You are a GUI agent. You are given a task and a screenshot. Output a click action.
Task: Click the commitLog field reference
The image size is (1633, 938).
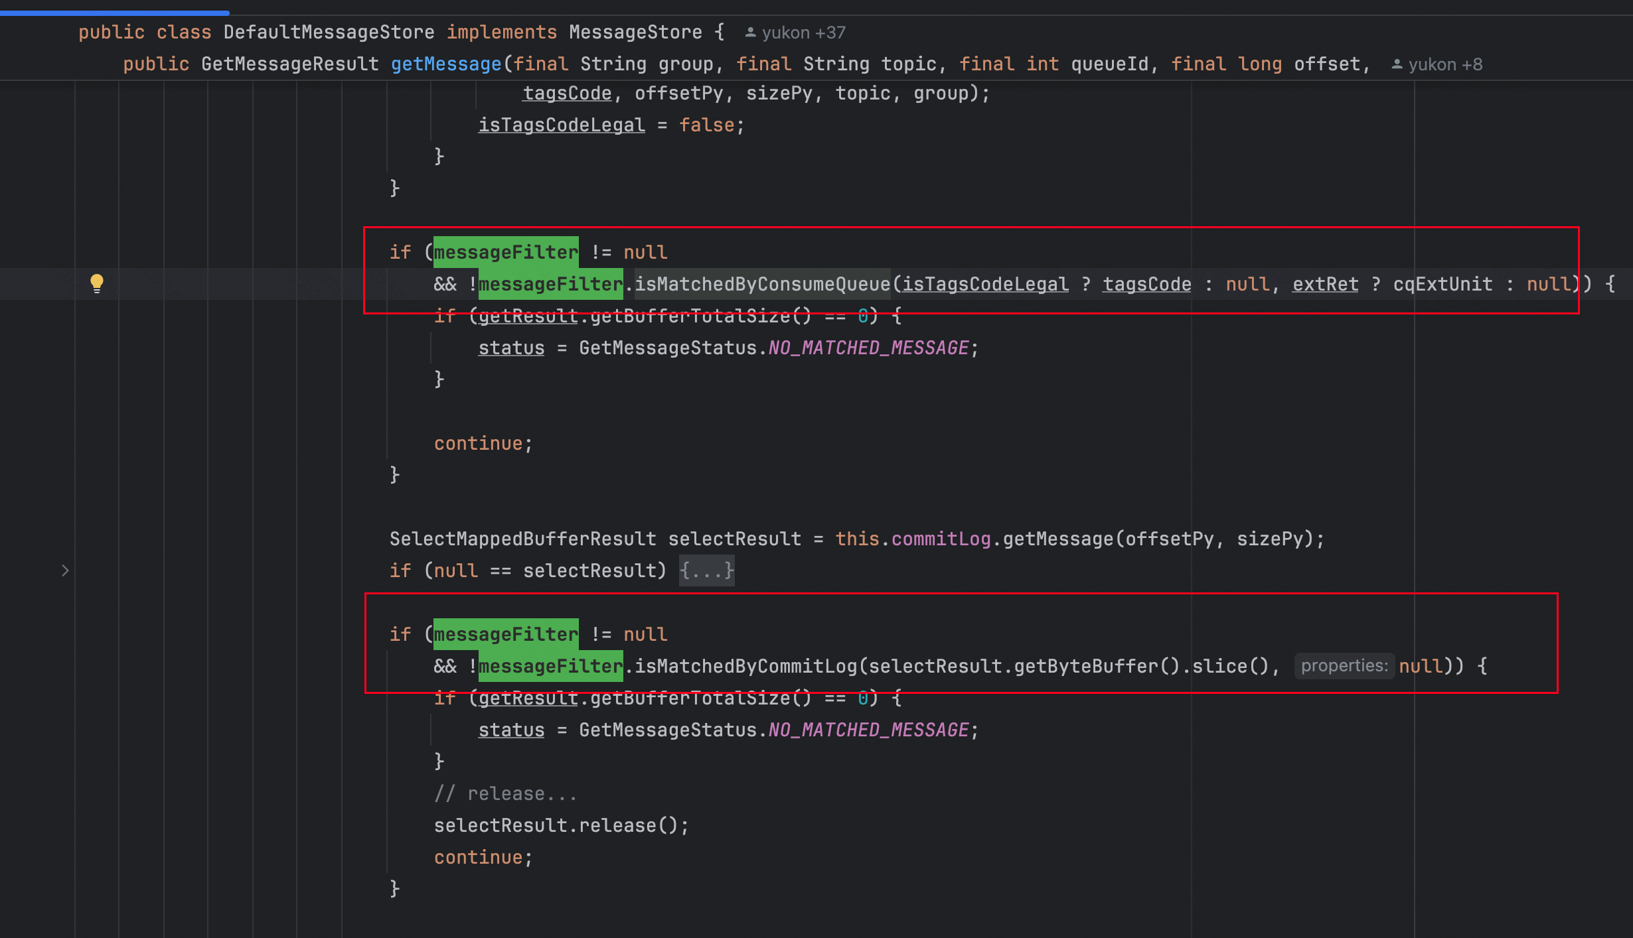click(941, 539)
